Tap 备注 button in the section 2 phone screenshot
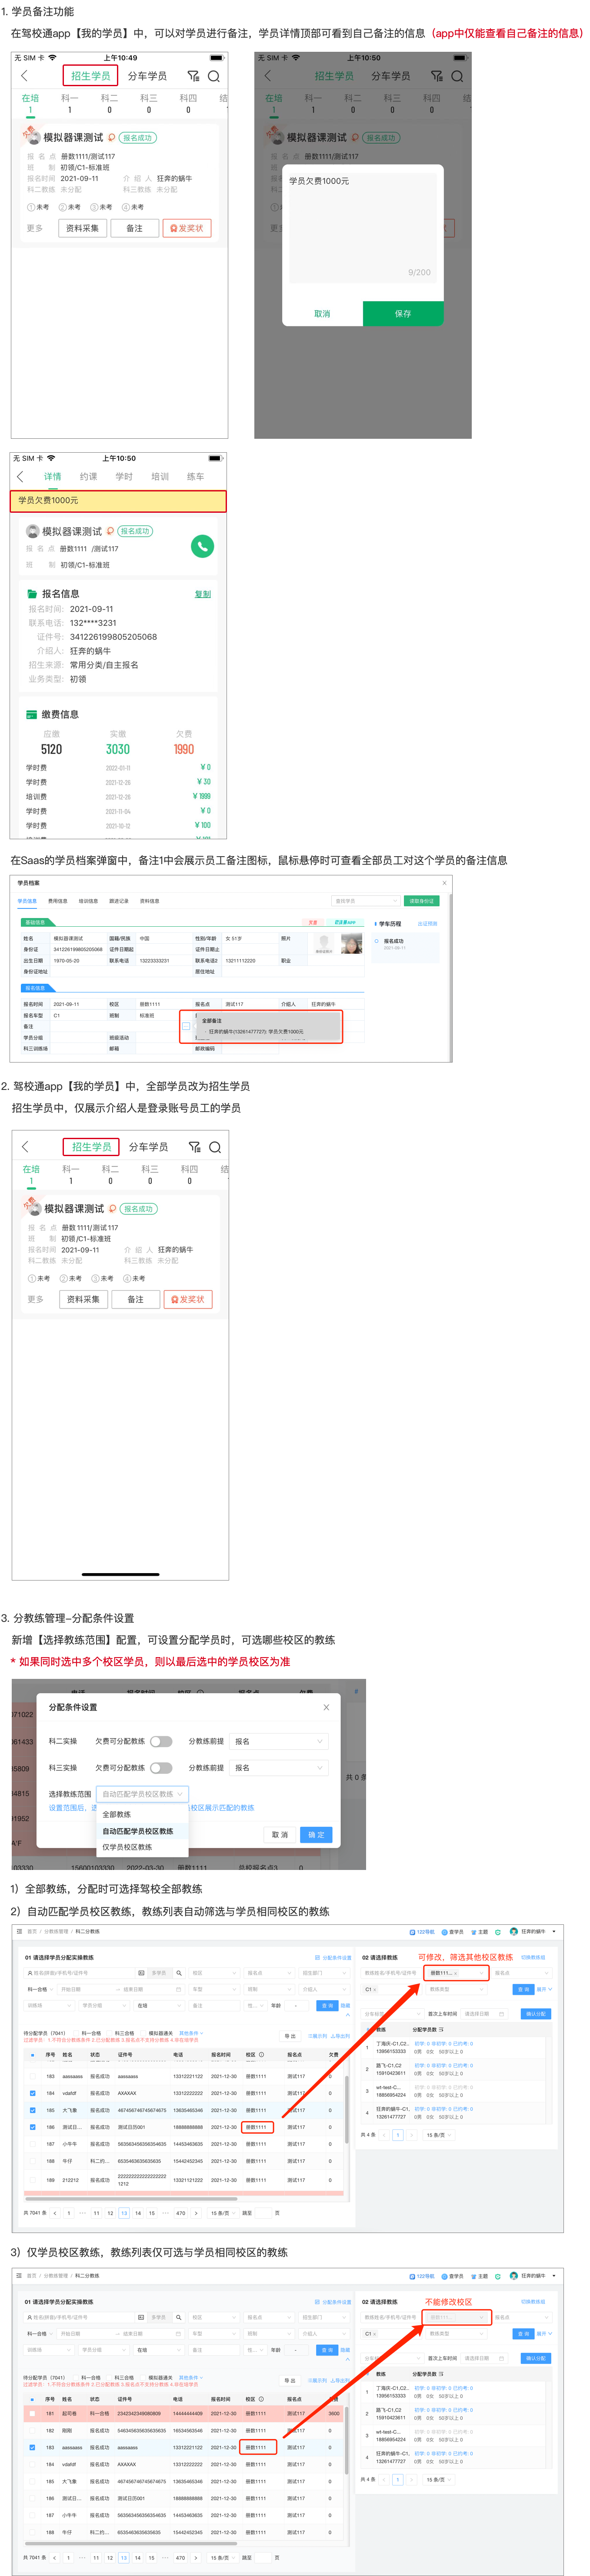The width and height of the screenshot is (590, 2576). [x=136, y=1299]
